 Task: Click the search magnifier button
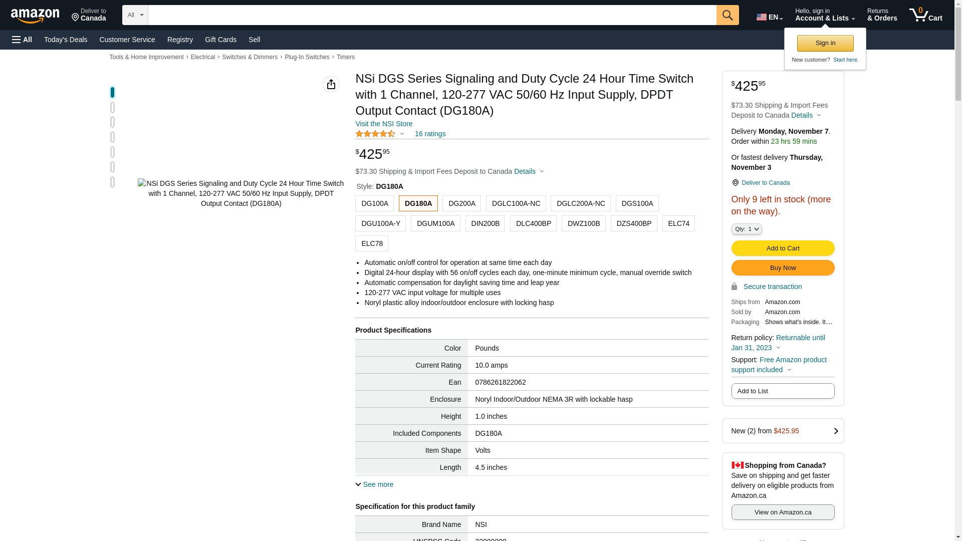point(728,15)
